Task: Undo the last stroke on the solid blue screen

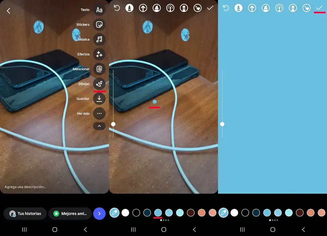Action: [x=226, y=8]
